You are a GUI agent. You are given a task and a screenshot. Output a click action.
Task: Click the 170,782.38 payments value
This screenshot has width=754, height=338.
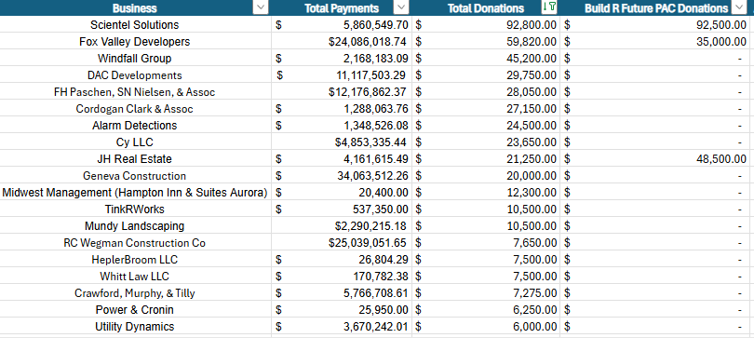(x=381, y=277)
